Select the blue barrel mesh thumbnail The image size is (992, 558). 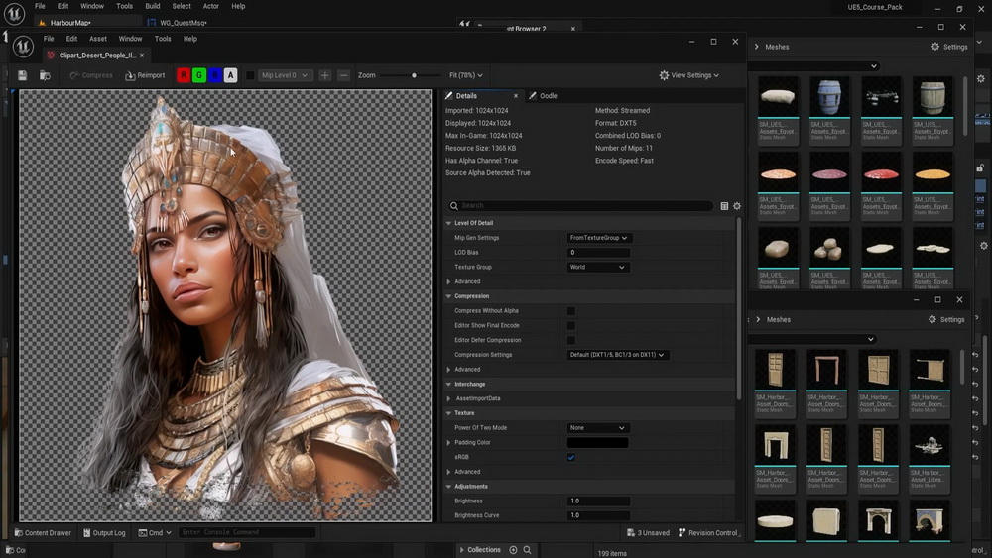[829, 97]
